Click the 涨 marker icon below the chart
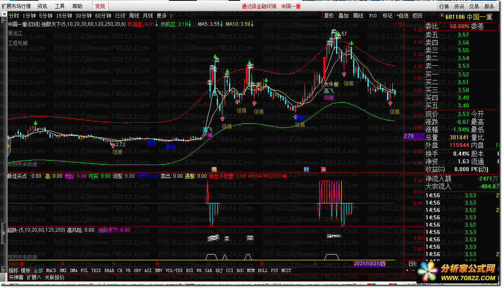Screen dimensions: 503x288 (x=324, y=169)
